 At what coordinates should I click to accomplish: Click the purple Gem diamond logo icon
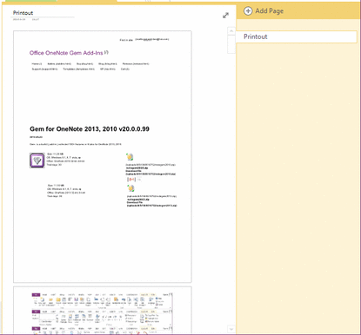[x=37, y=161]
